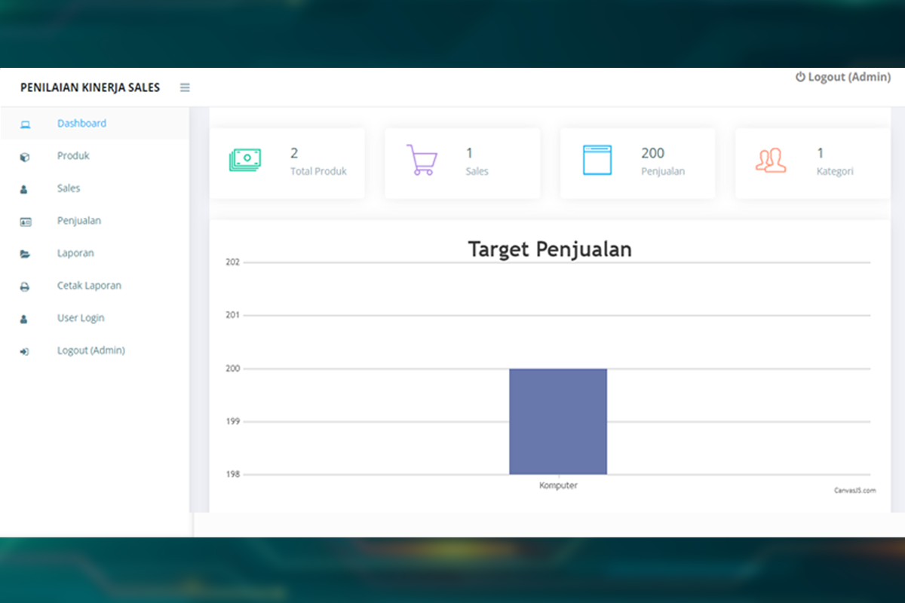
Task: Open the Produk menu item
Action: 73,156
